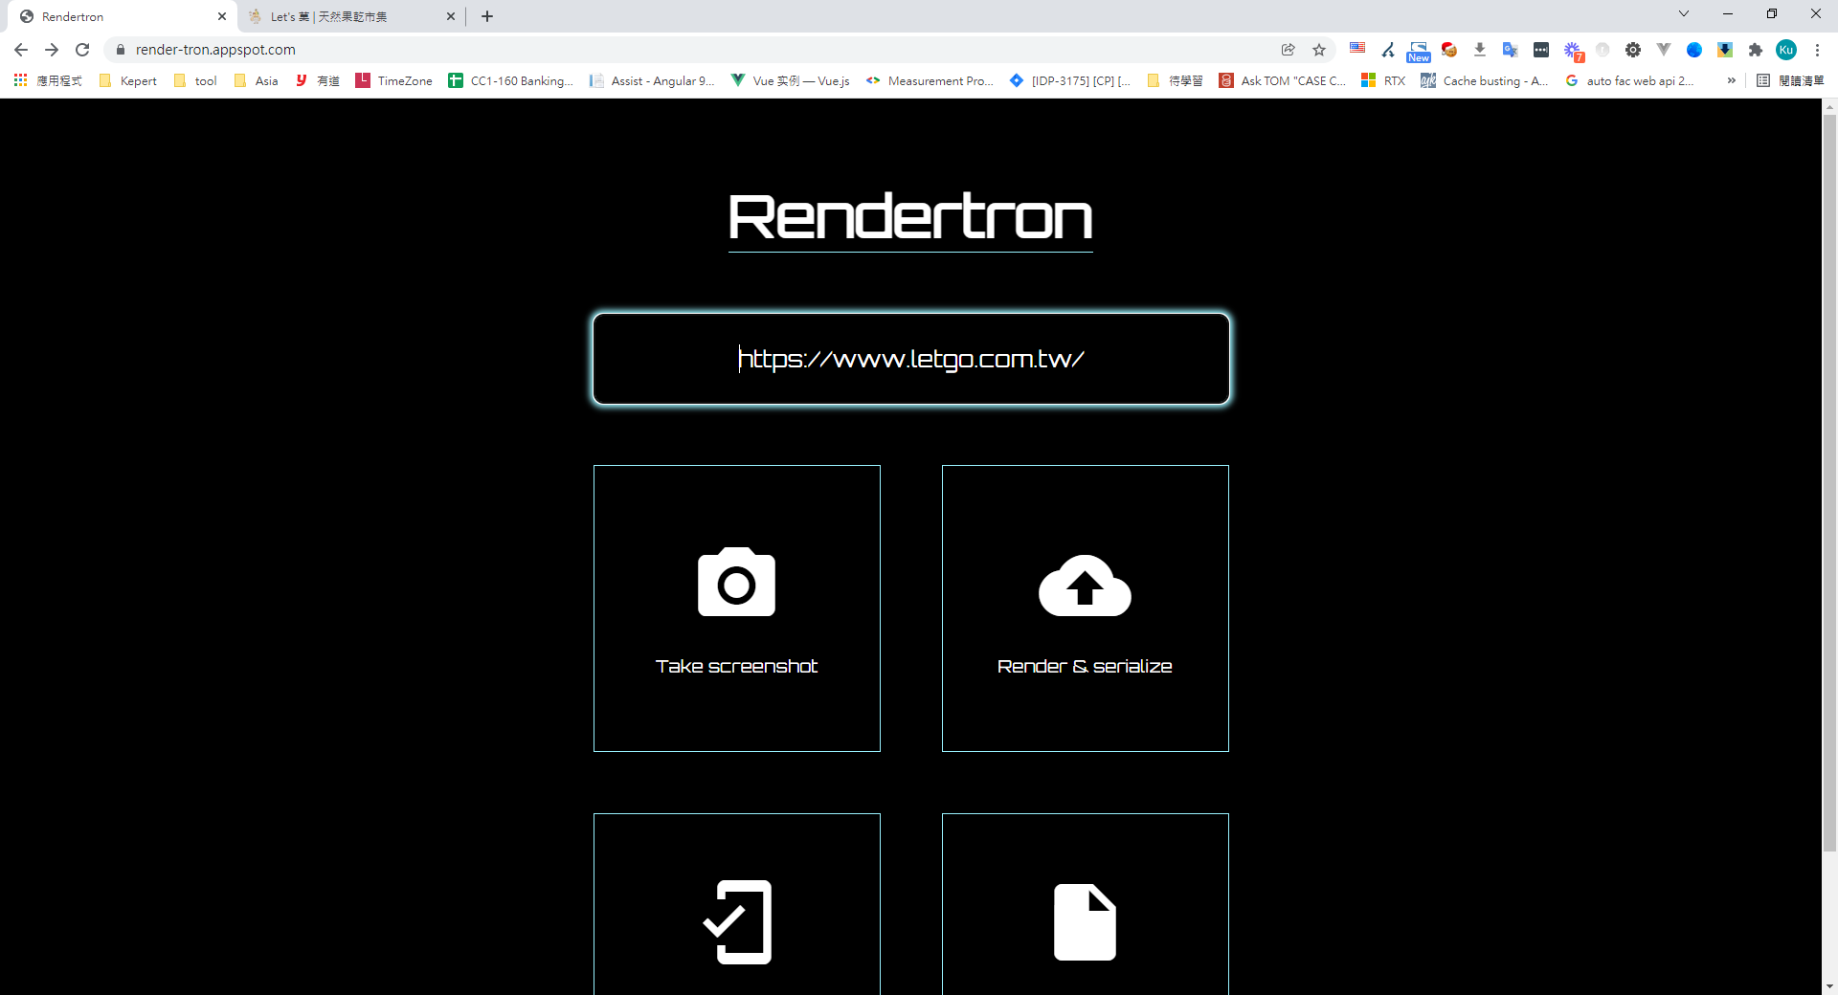Open the TimeZone bookmark

coord(393,81)
